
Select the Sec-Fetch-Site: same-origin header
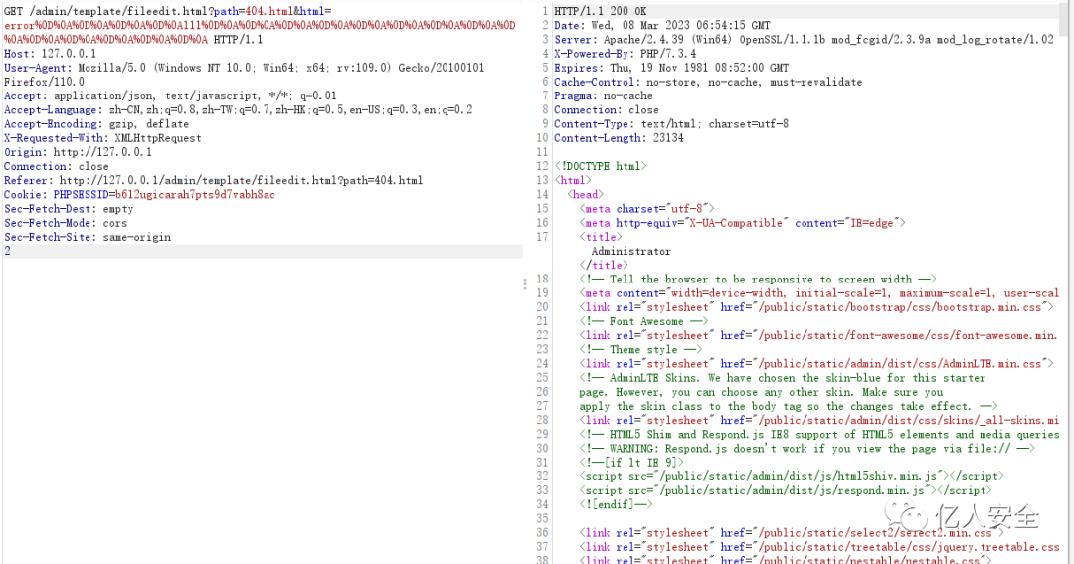(88, 237)
